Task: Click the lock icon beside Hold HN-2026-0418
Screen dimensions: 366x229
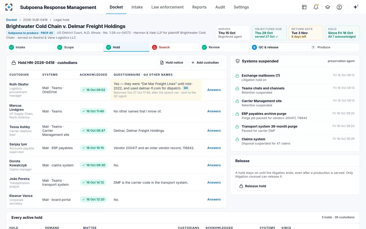Action: (14, 63)
